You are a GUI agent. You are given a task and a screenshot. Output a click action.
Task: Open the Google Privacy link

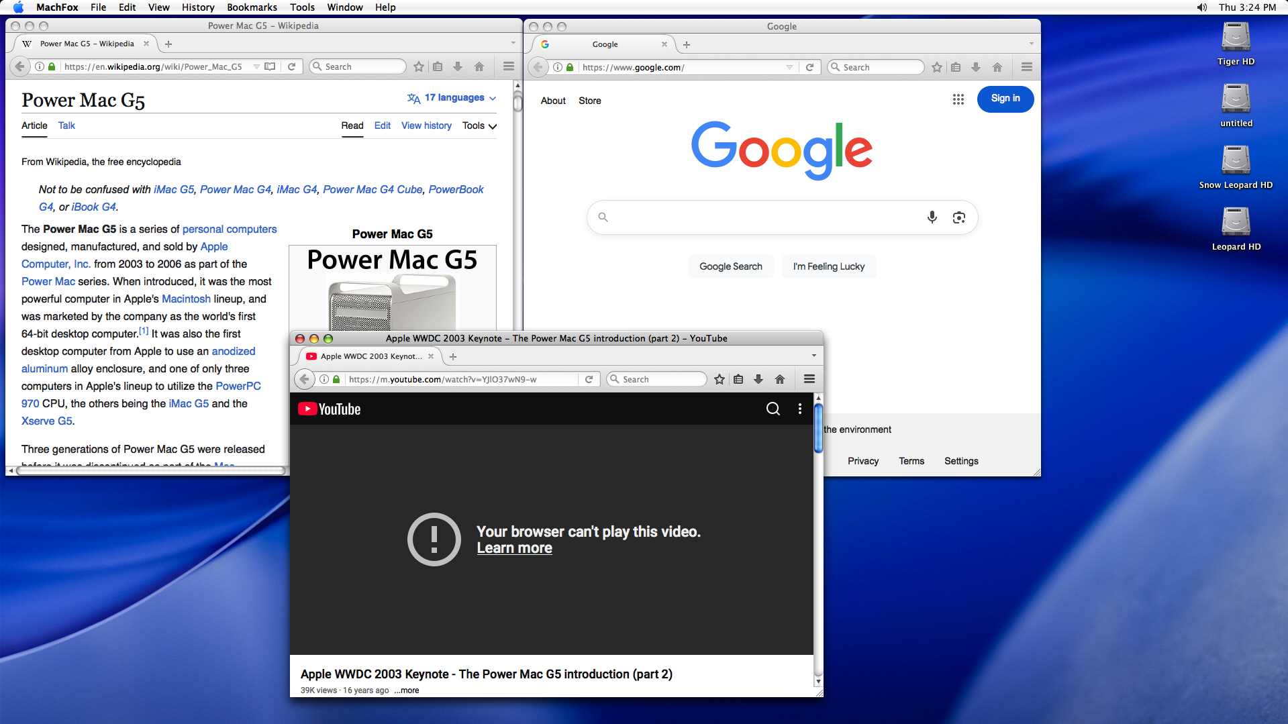tap(863, 461)
